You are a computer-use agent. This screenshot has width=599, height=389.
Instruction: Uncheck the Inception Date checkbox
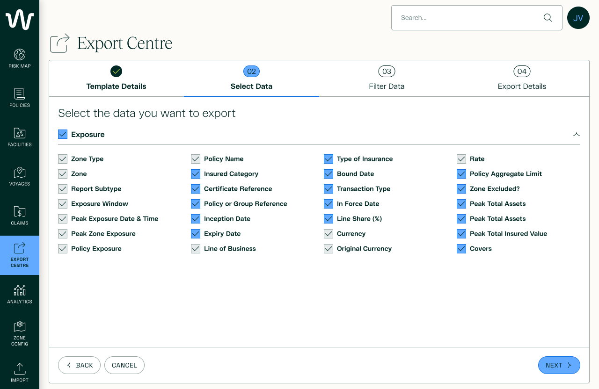tap(196, 219)
